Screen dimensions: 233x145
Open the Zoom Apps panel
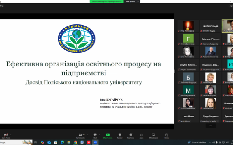click(x=141, y=136)
